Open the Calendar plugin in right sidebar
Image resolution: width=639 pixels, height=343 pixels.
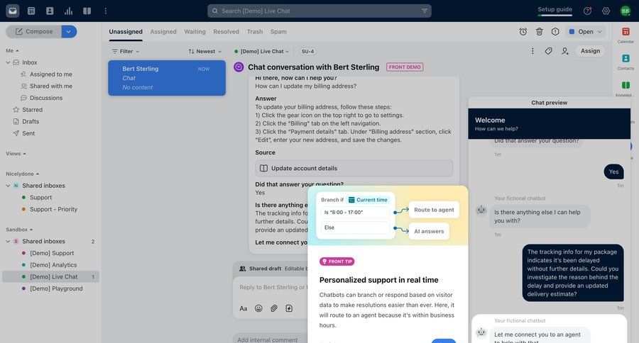(x=626, y=35)
